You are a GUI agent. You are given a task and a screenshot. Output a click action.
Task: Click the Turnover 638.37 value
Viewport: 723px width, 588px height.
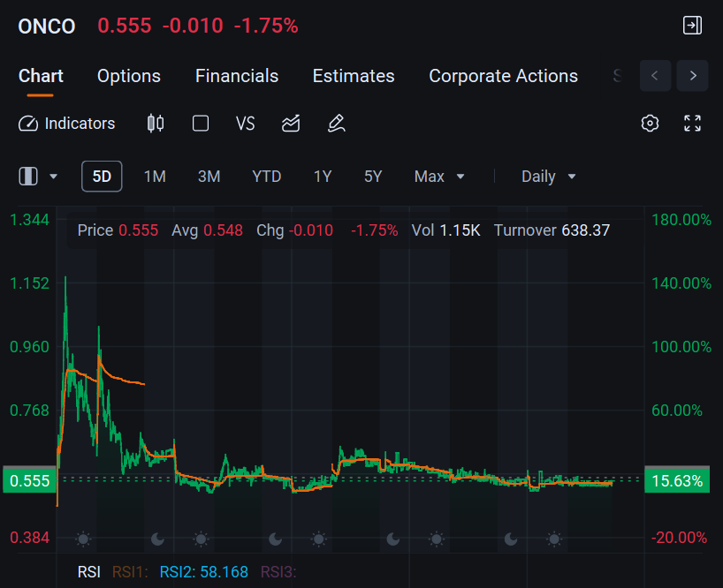[x=552, y=230]
